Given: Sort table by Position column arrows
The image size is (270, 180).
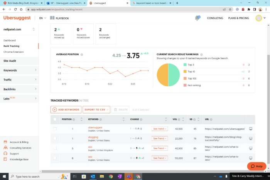Looking at the screenshot, I should 81,119.
